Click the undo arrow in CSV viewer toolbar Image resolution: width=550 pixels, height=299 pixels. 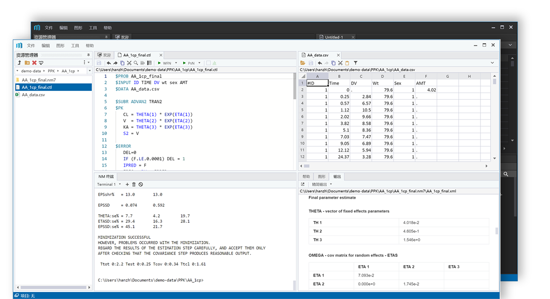click(x=320, y=63)
